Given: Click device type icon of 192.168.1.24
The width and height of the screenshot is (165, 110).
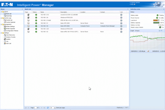Looking at the screenshot, I should coord(28,17).
